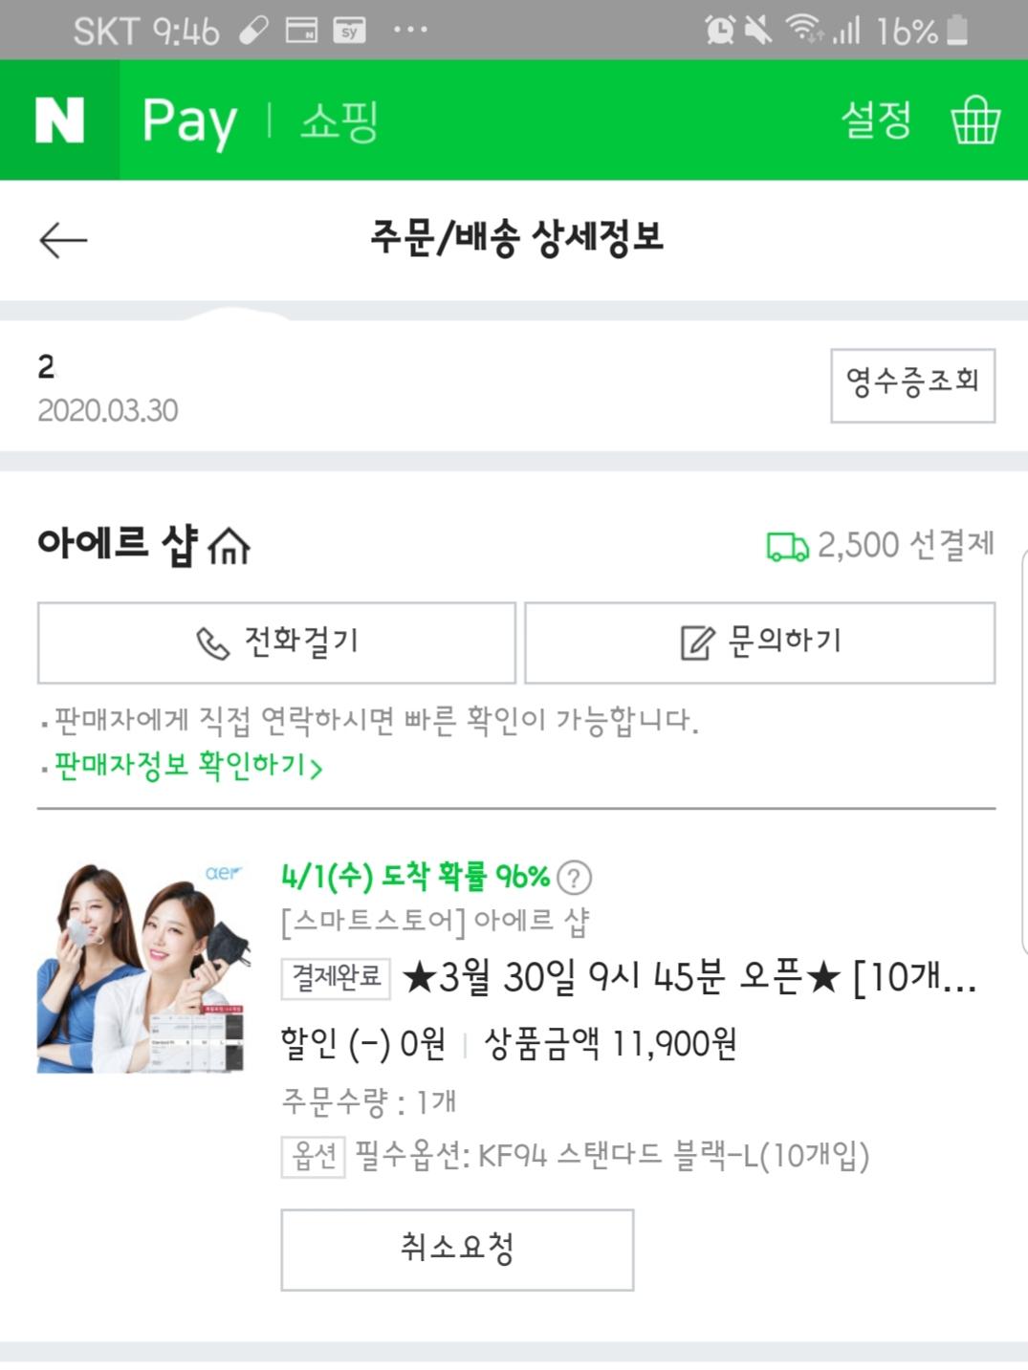The width and height of the screenshot is (1028, 1370).
Task: Tap the battery indicator in the status bar
Action: [x=956, y=31]
